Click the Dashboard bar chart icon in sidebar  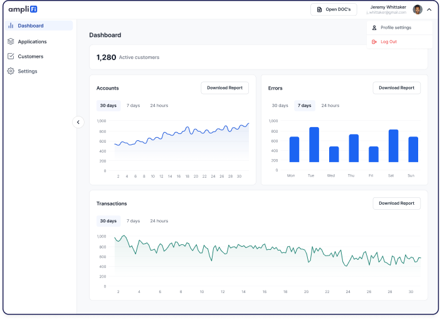click(x=11, y=26)
